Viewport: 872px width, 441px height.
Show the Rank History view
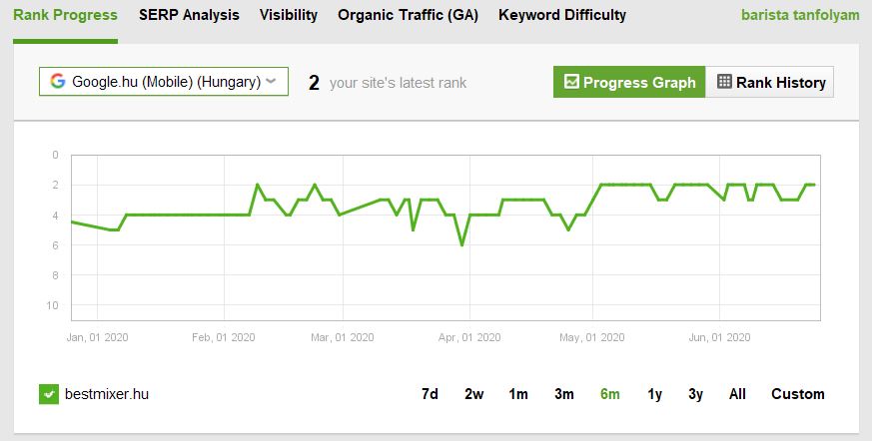(770, 82)
